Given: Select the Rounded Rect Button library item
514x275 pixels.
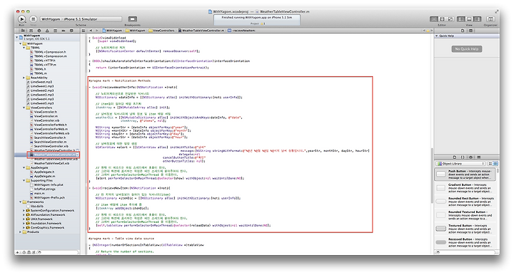Looking at the screenshot, I should (x=465, y=202).
